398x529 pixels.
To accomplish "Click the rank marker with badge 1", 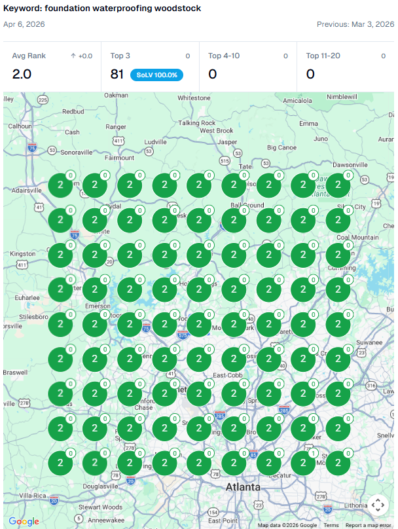I will [x=303, y=462].
